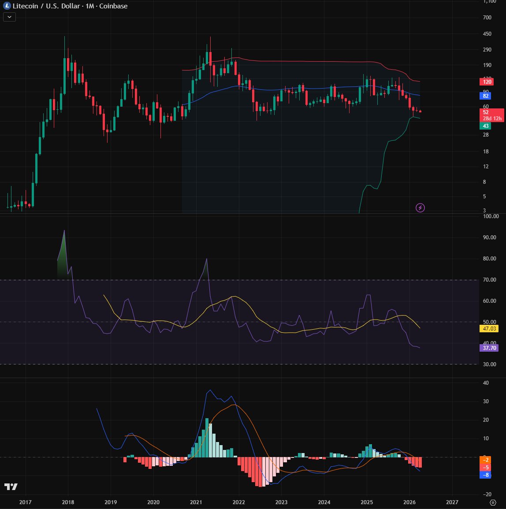This screenshot has height=509, width=506.
Task: Click the "2019" year on time axis
Action: (x=111, y=502)
